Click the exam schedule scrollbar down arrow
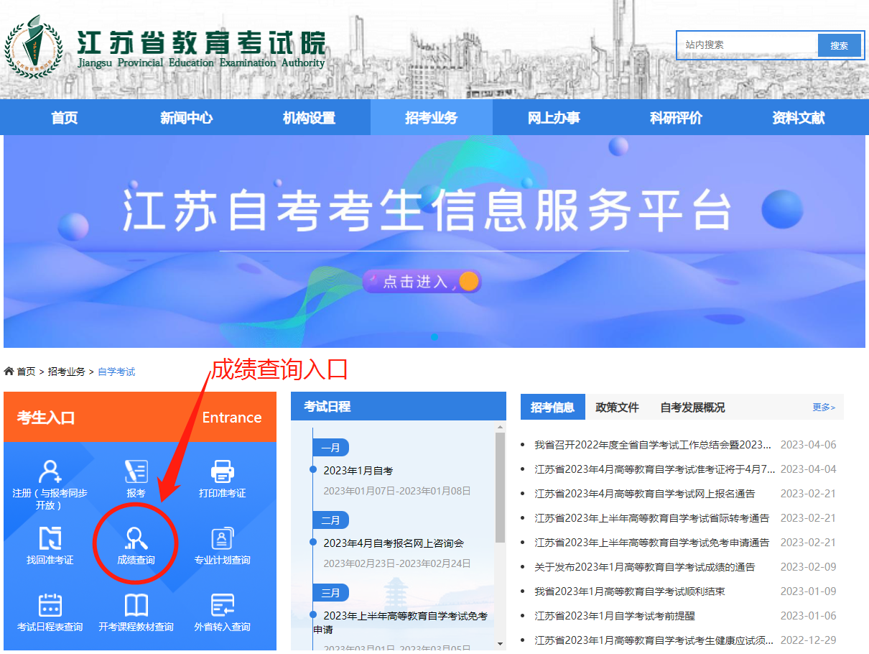This screenshot has height=654, width=869. [501, 643]
